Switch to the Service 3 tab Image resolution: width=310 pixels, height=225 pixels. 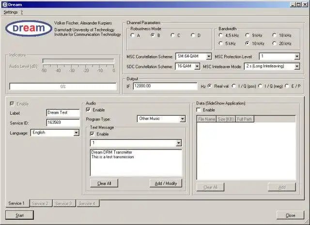coord(64,204)
